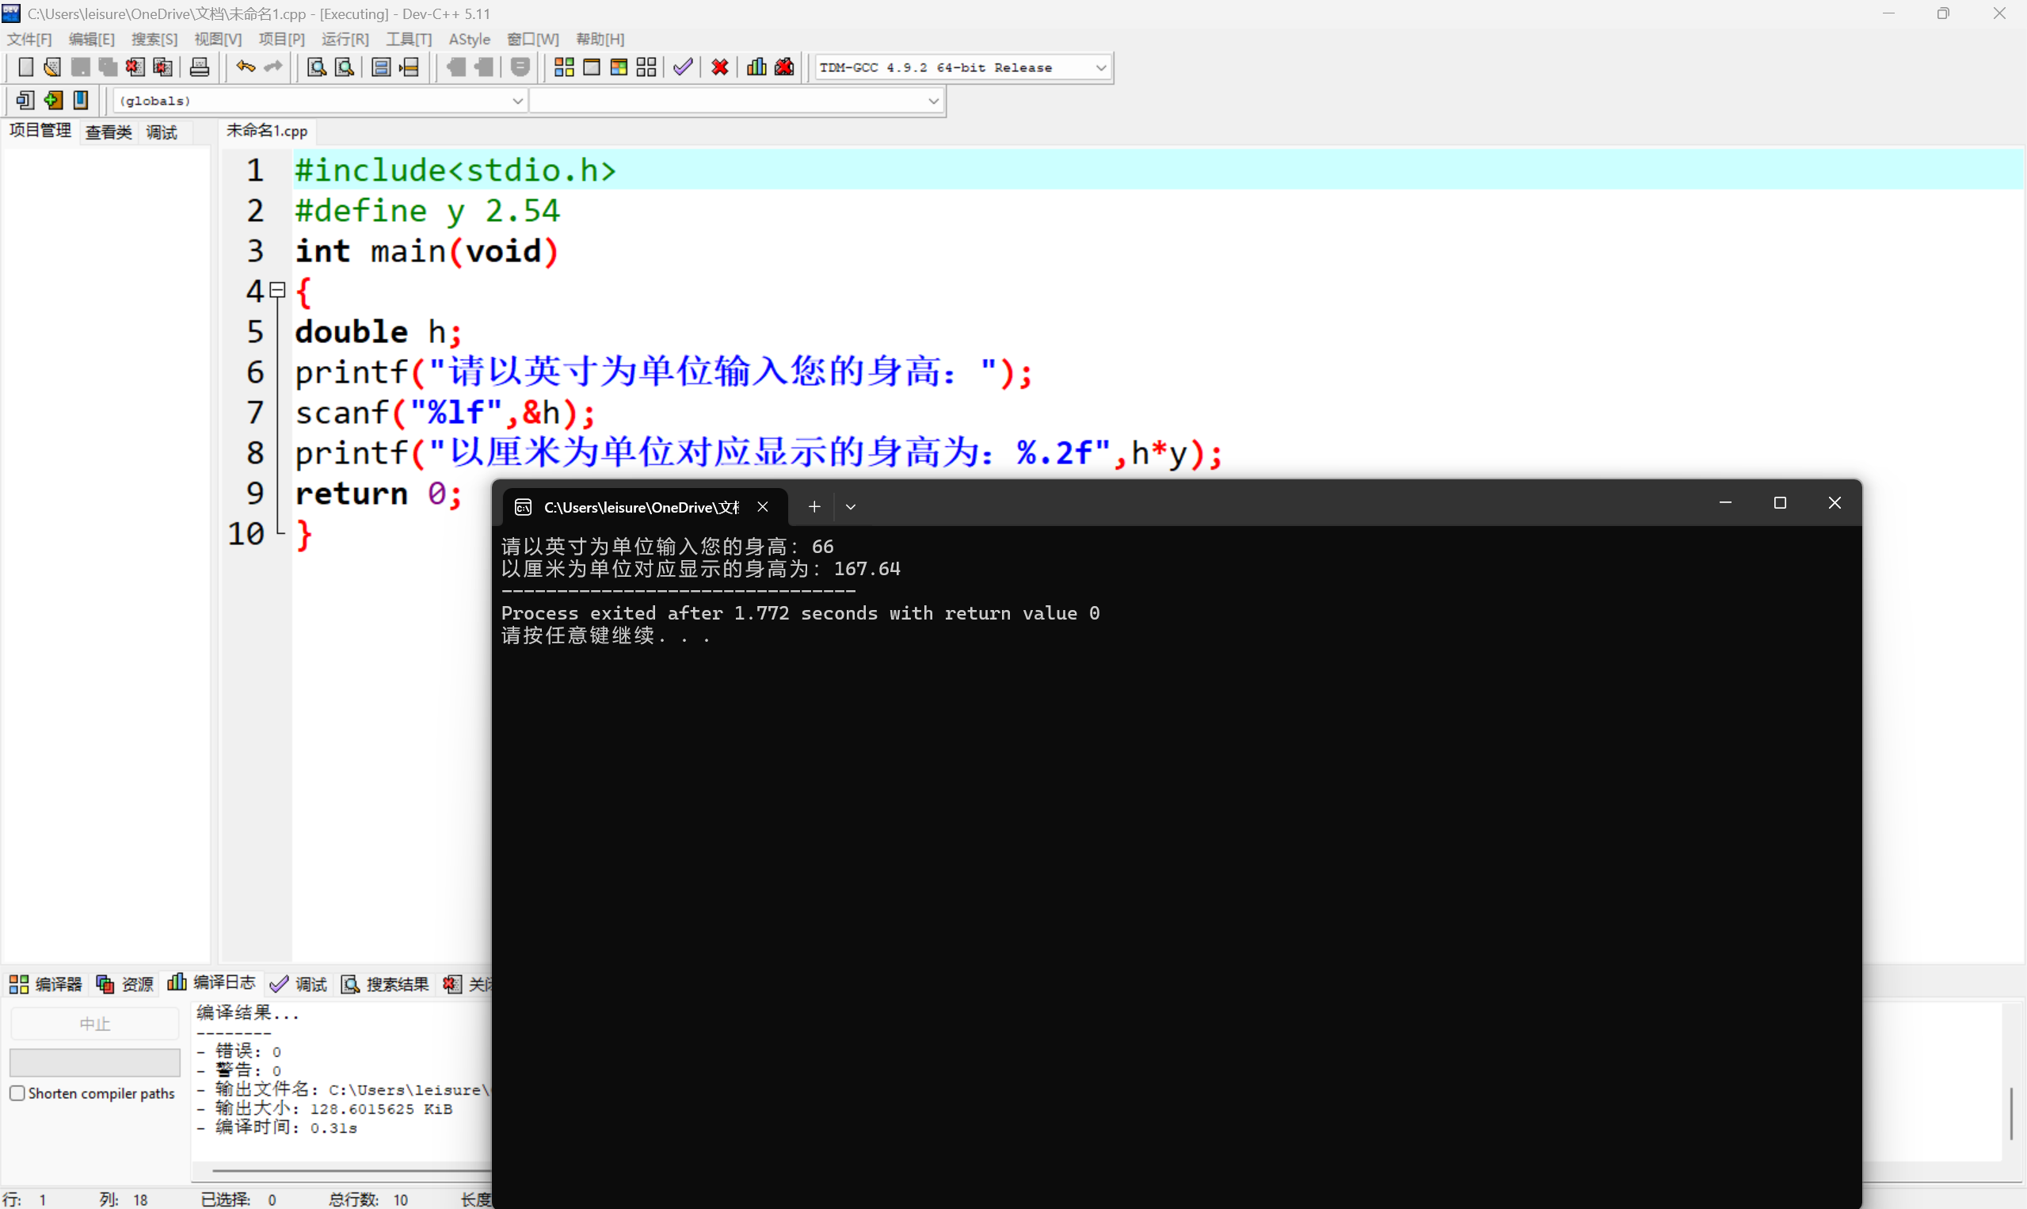Screen dimensions: 2027x1209
Task: Open the 运行[R] menu
Action: coord(345,38)
